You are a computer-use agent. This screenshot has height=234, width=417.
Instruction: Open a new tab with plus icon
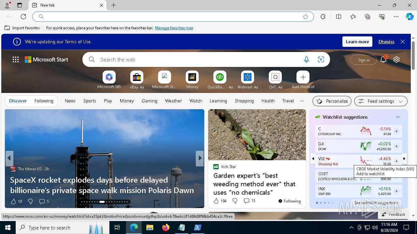[x=113, y=5]
